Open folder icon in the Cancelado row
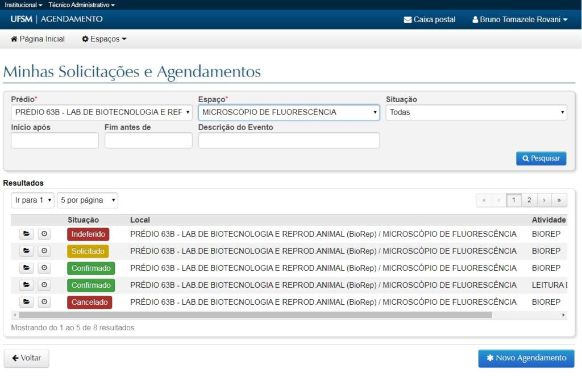The width and height of the screenshot is (582, 378). (x=27, y=302)
